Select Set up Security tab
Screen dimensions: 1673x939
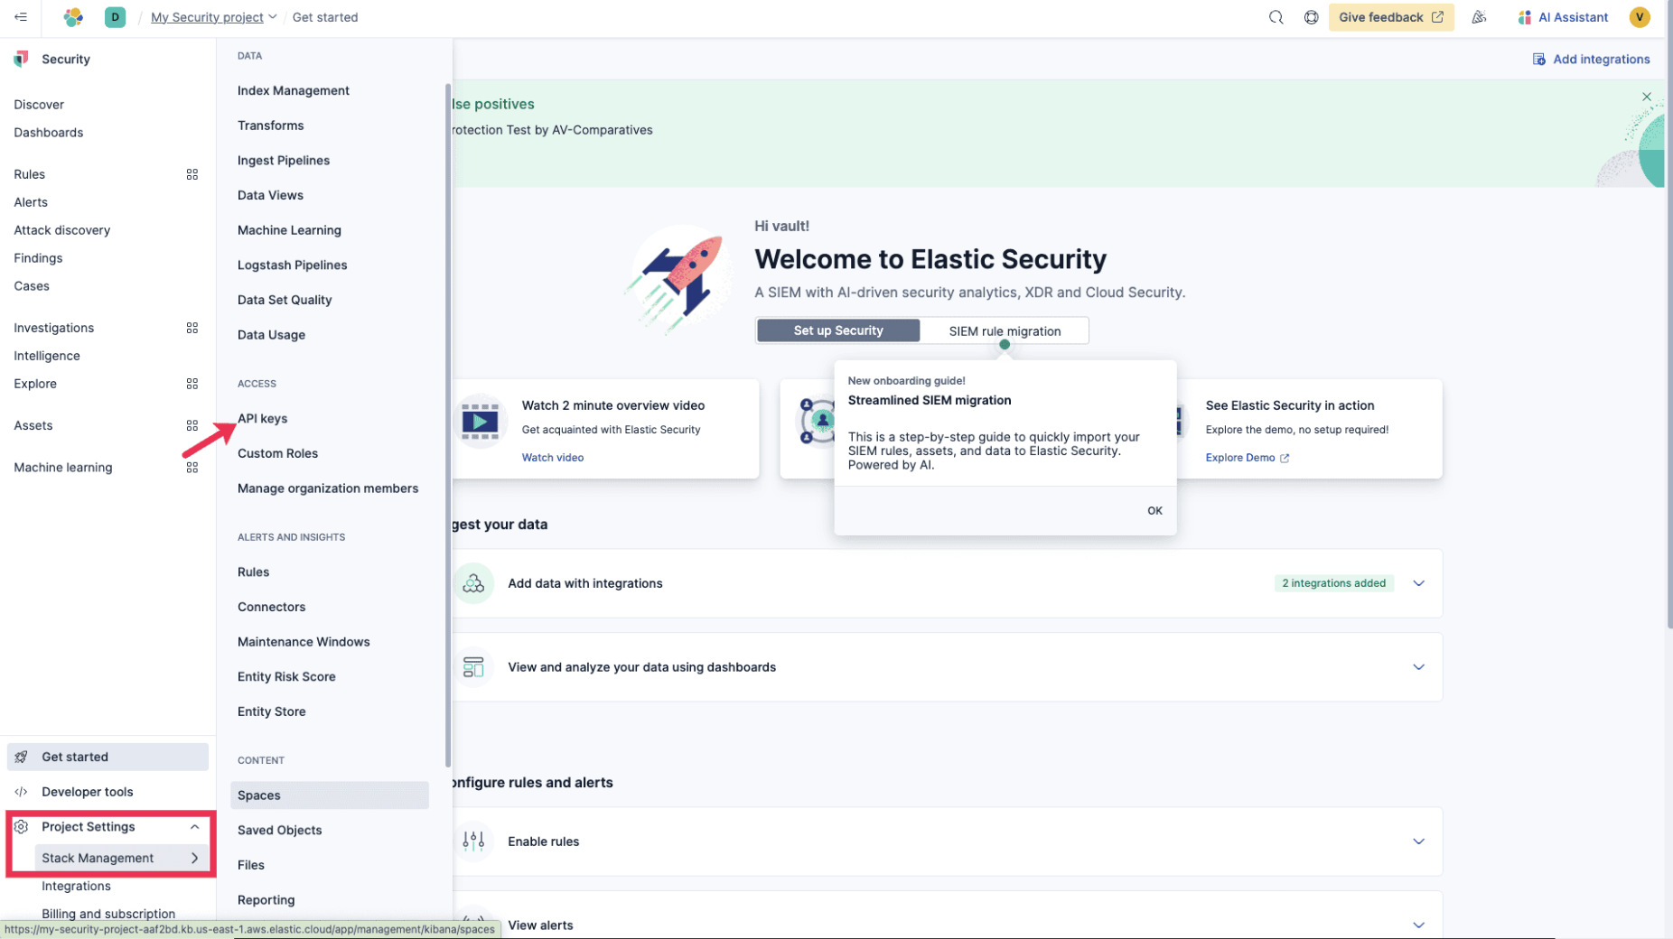pos(838,330)
